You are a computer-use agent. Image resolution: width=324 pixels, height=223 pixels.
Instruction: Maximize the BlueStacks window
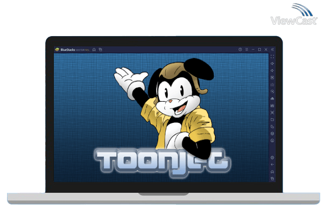(x=259, y=50)
